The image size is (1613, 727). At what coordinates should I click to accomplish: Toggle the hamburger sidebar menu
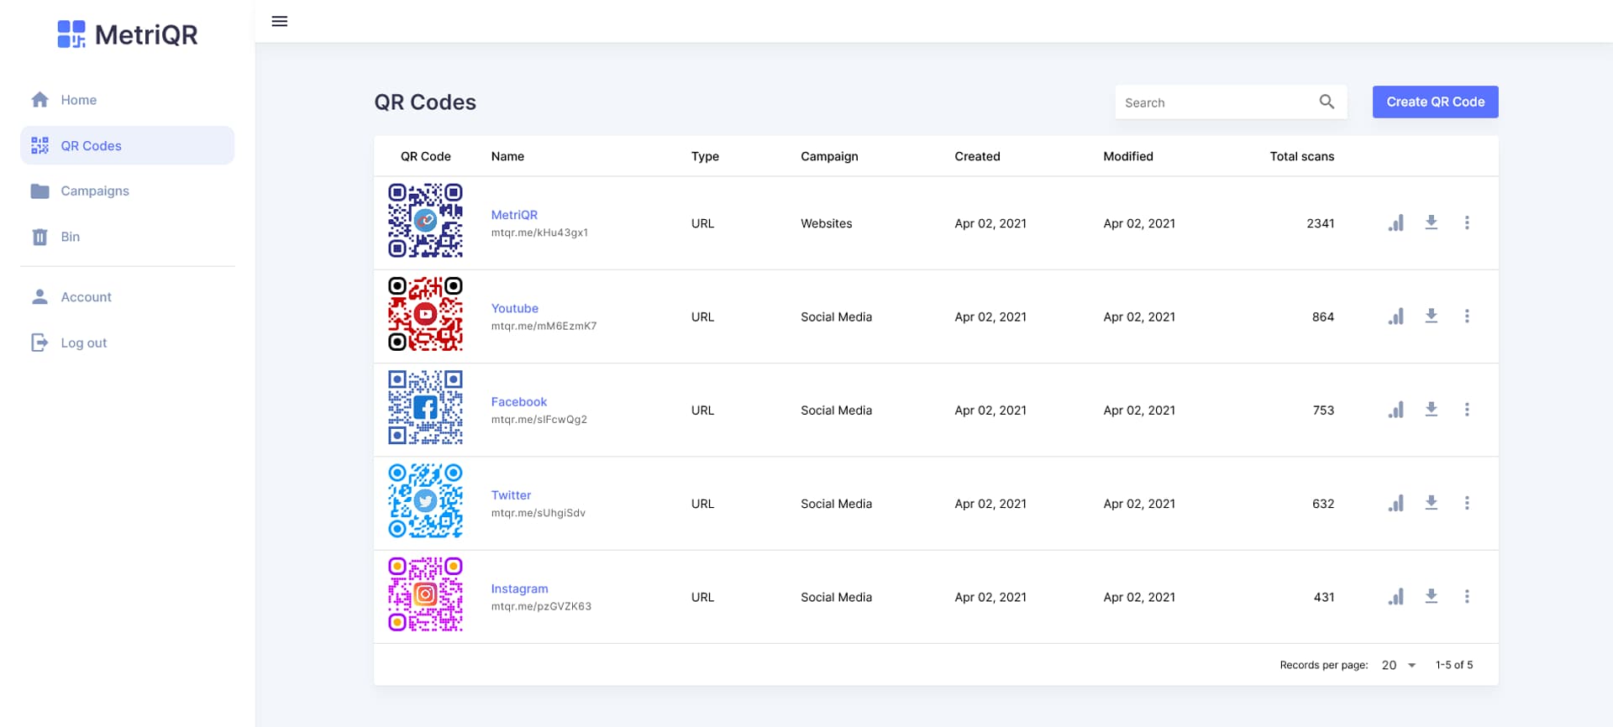pos(280,22)
